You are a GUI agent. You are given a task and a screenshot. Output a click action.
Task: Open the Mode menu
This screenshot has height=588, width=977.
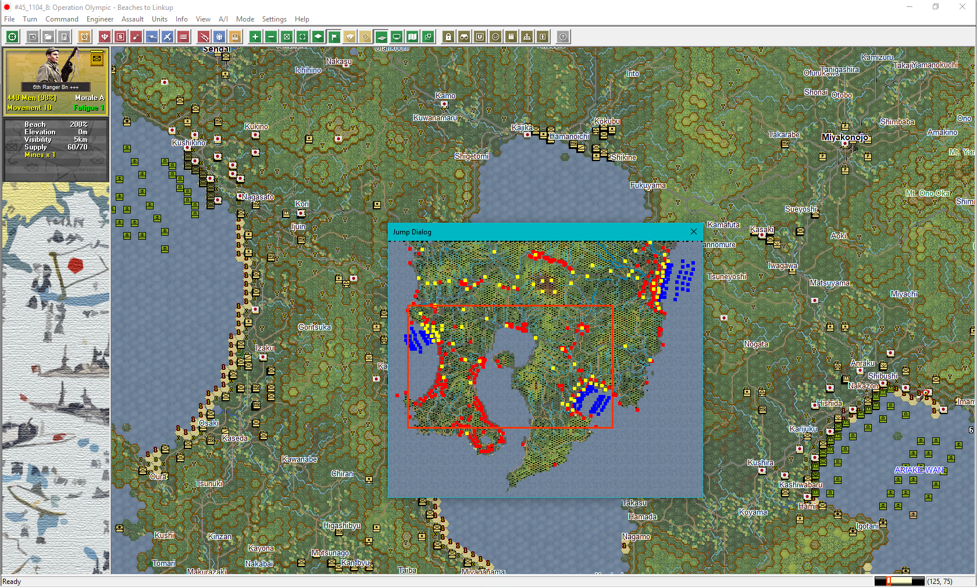click(x=245, y=19)
